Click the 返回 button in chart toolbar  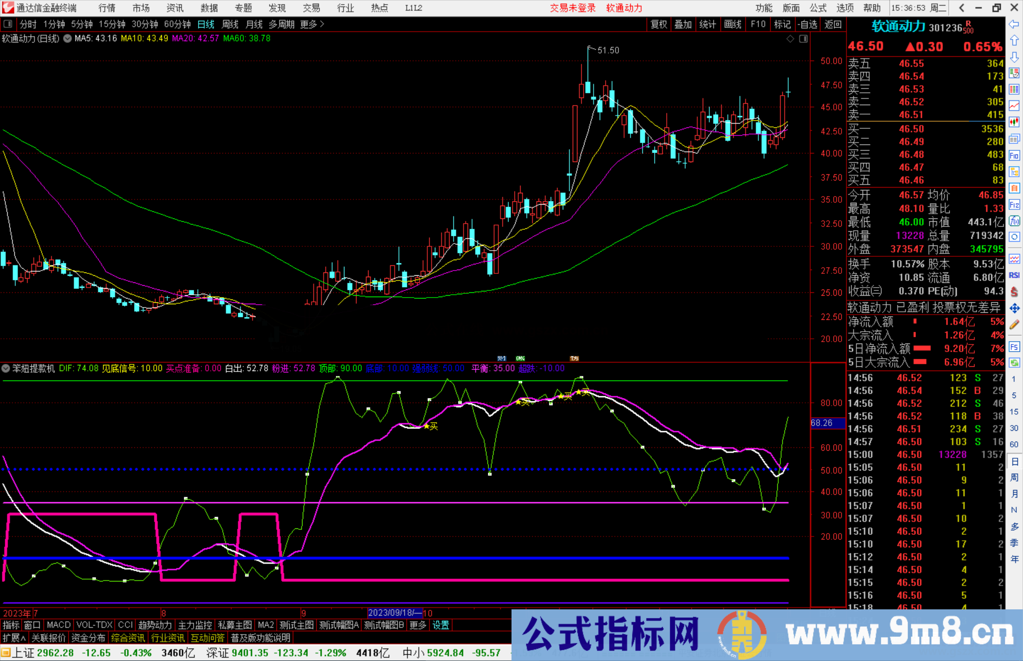833,24
